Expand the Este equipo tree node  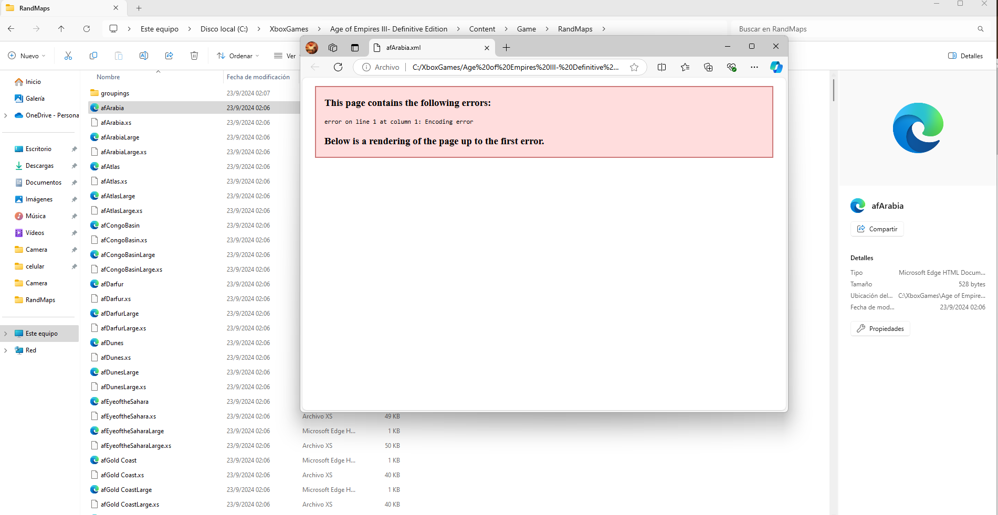point(6,334)
